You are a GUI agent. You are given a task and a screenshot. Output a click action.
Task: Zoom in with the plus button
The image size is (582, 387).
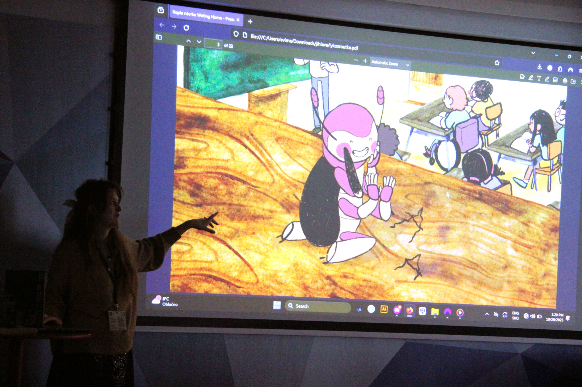click(365, 61)
